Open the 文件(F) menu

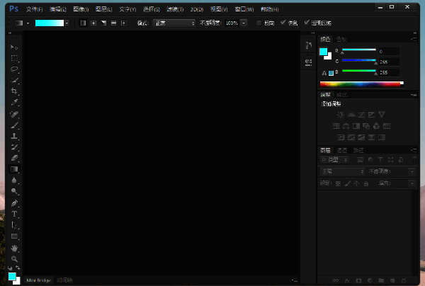(34, 10)
